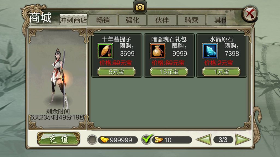
Task: Click the gold ingot currency icon
Action: coord(104,140)
